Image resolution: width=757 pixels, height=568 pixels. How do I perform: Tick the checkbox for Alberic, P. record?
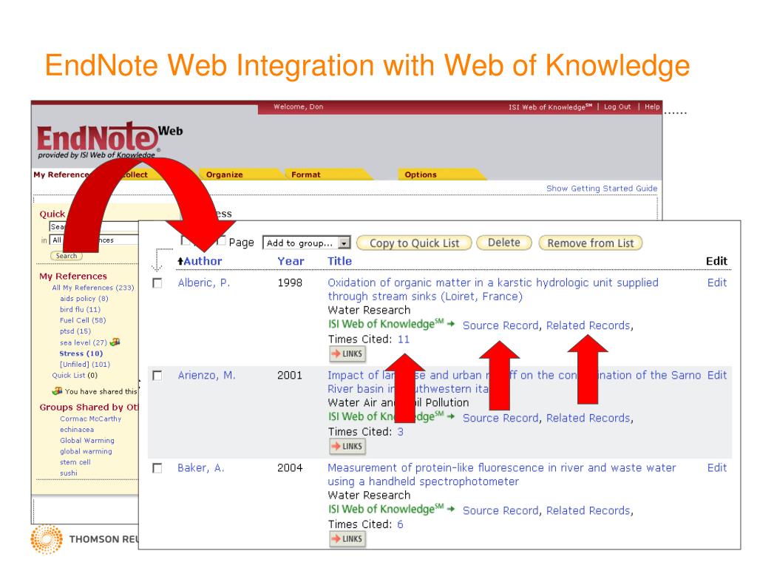(x=157, y=283)
